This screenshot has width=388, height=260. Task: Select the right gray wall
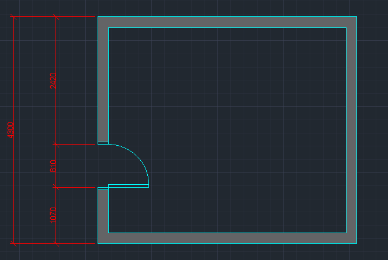[352, 129]
